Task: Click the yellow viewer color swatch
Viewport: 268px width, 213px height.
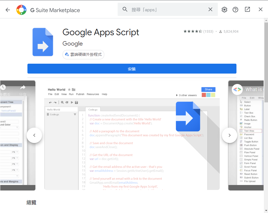Action: click(x=213, y=95)
